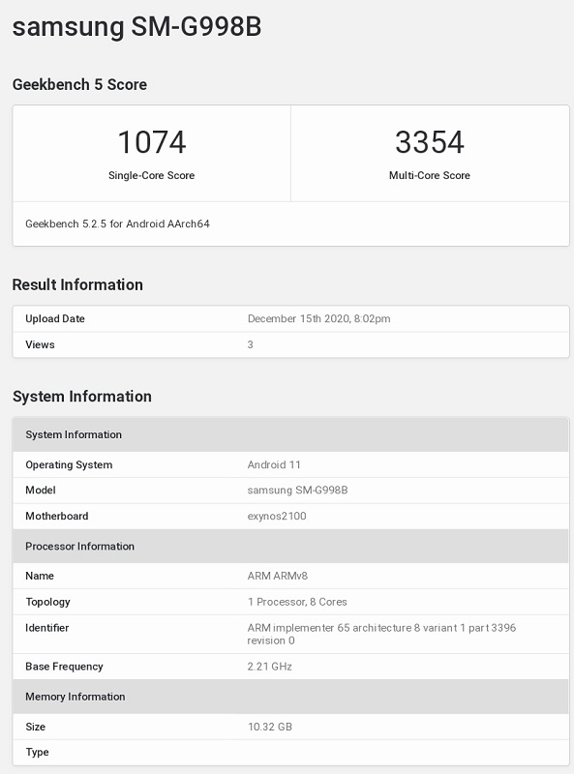Click the Geekbench 5 Score heading
The height and width of the screenshot is (774, 574).
coord(79,84)
